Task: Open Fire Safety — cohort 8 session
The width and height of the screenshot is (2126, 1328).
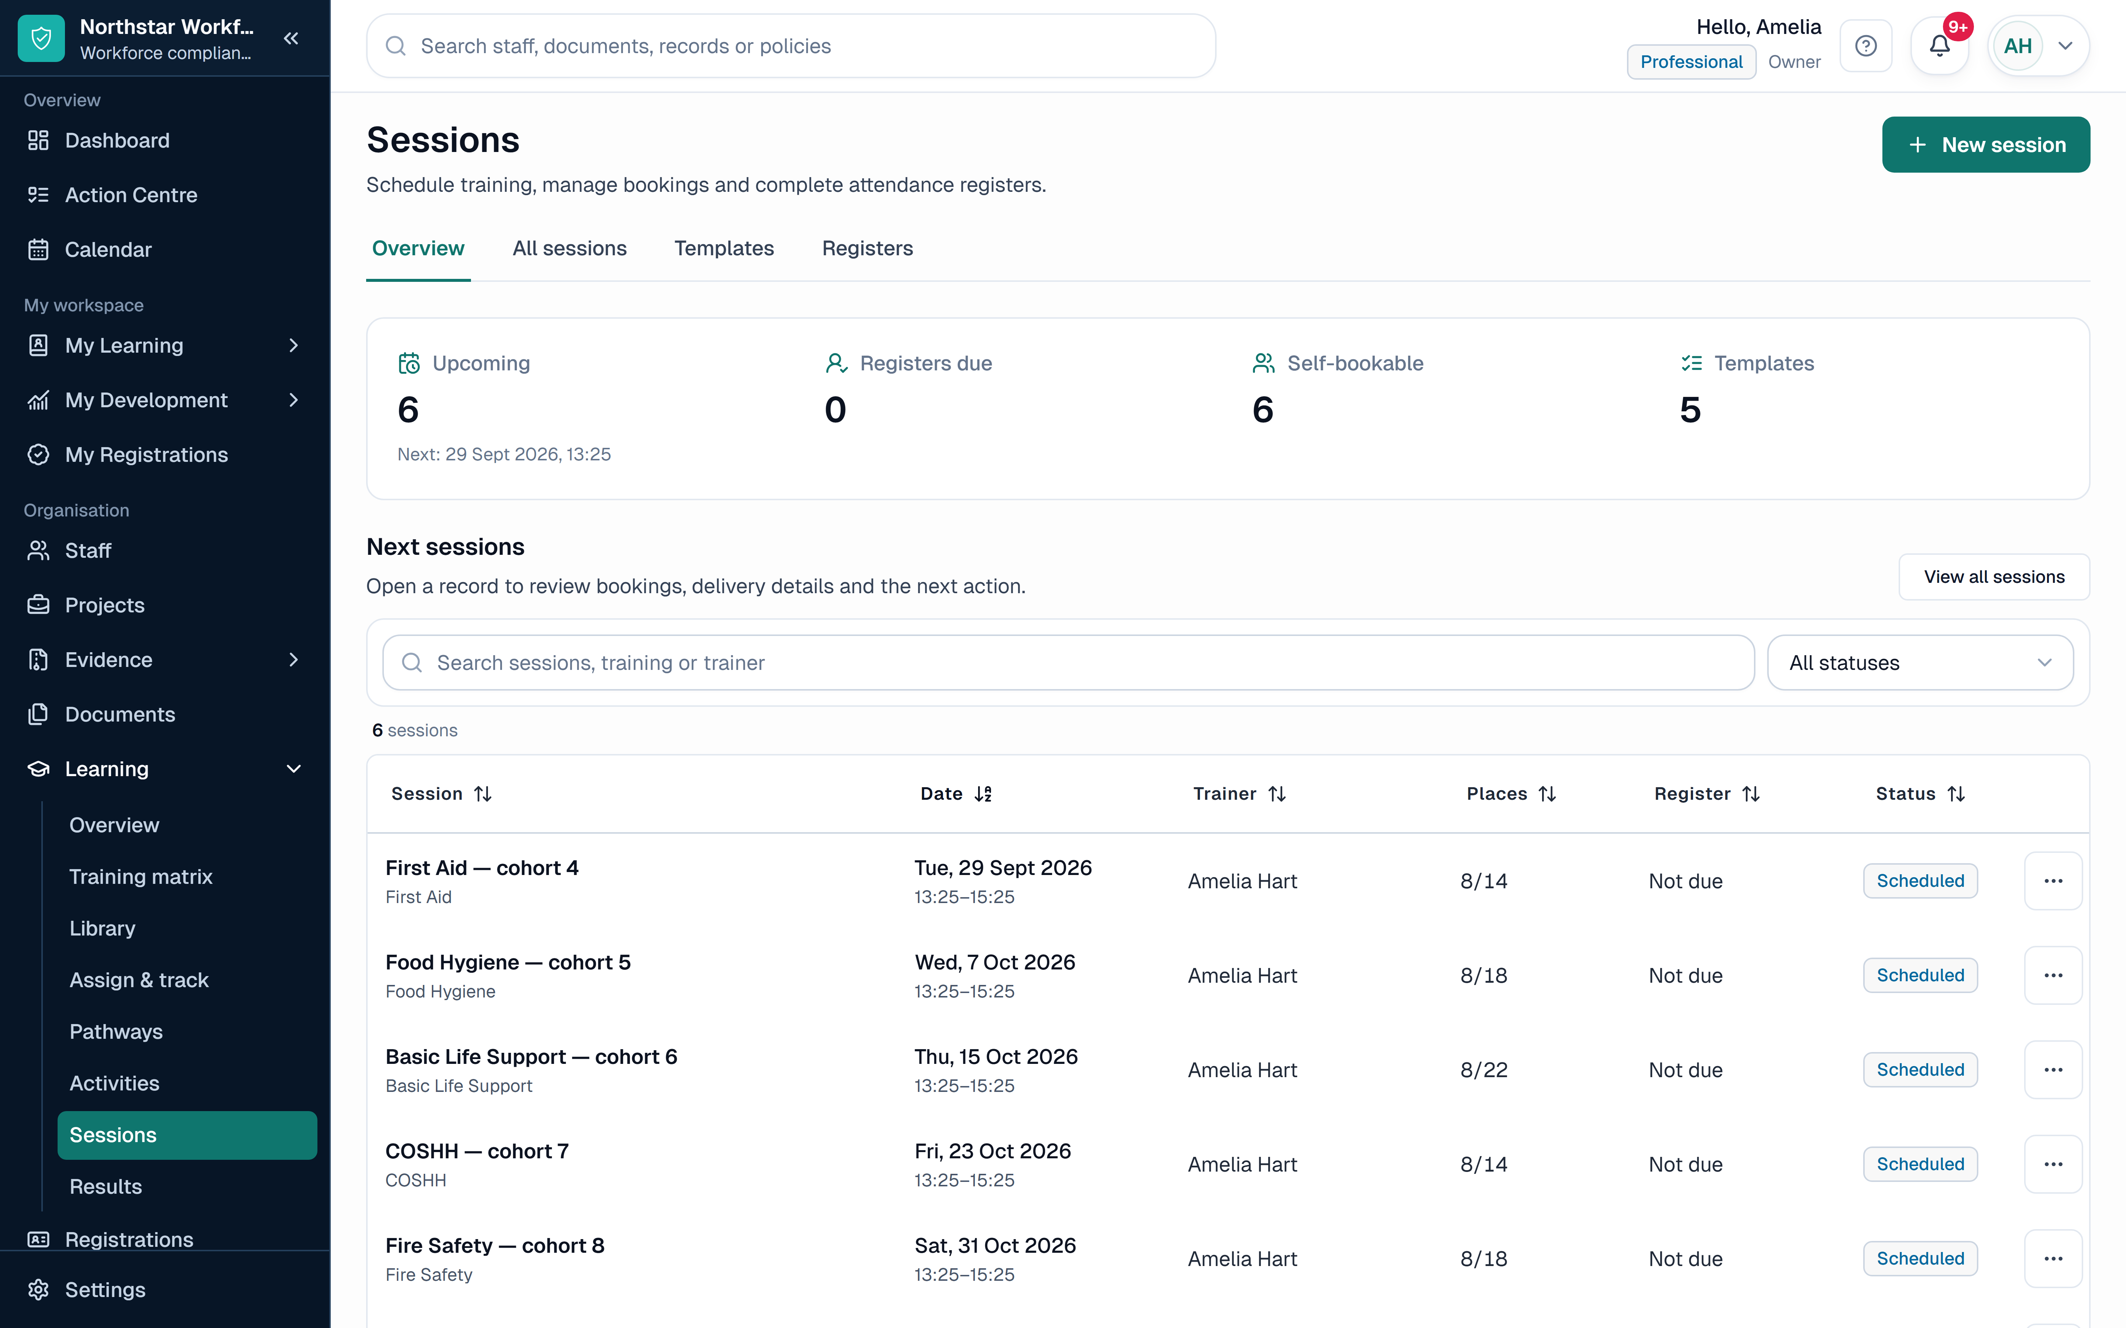Action: pos(495,1245)
